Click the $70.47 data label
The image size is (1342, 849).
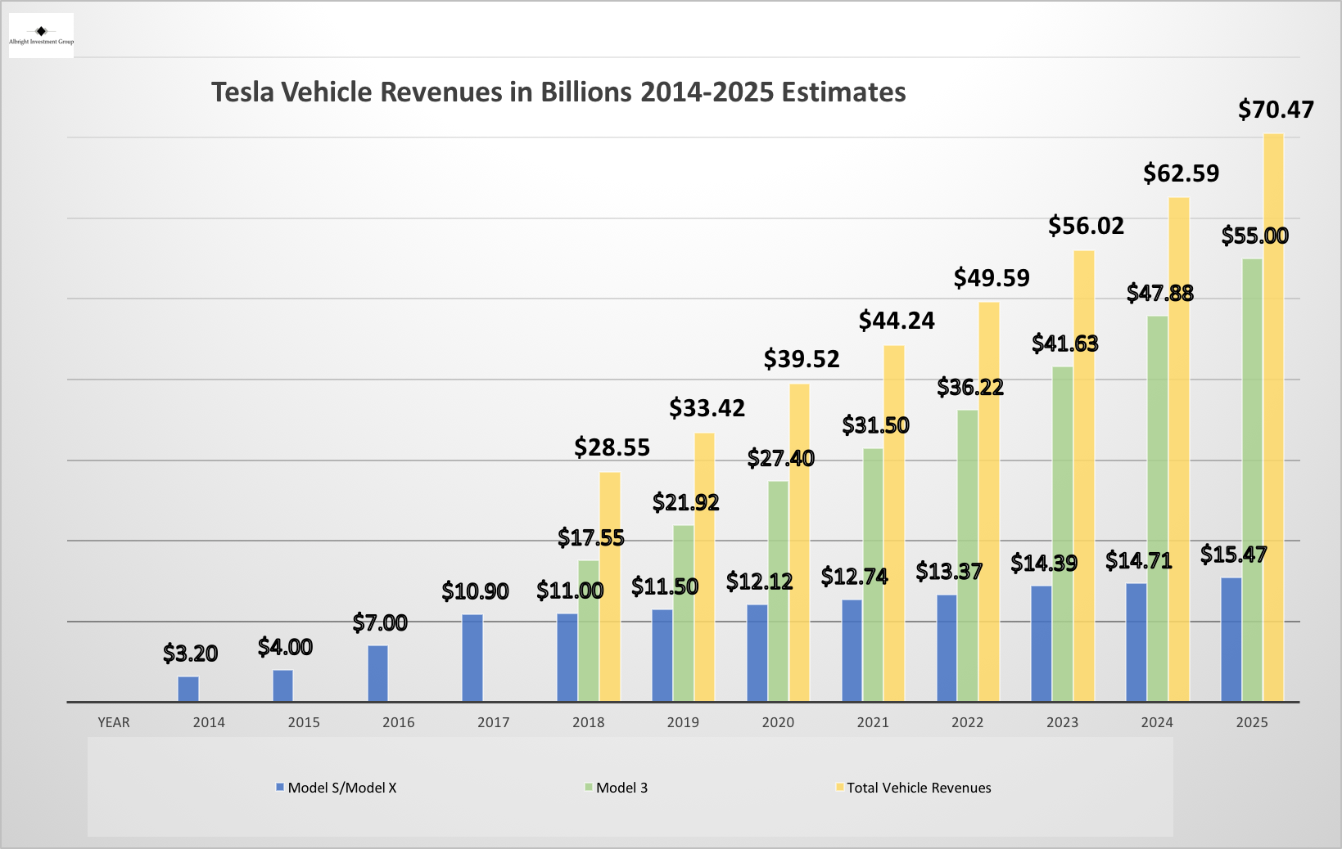pos(1276,110)
